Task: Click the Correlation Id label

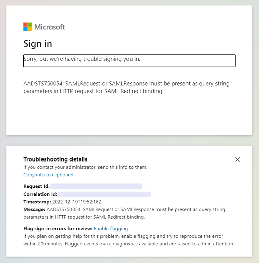Action: [40, 194]
